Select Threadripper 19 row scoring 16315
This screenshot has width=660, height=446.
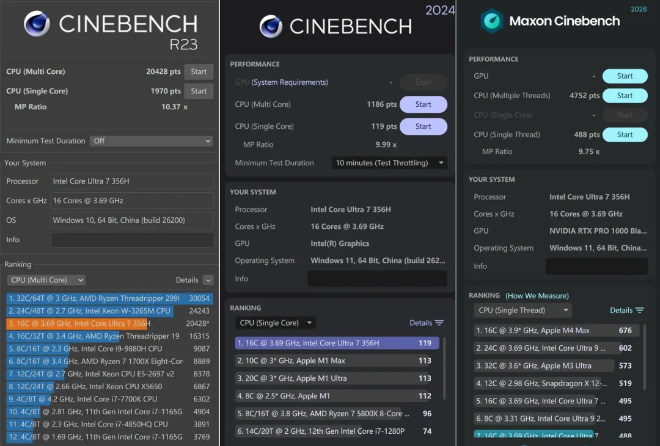tap(109, 336)
